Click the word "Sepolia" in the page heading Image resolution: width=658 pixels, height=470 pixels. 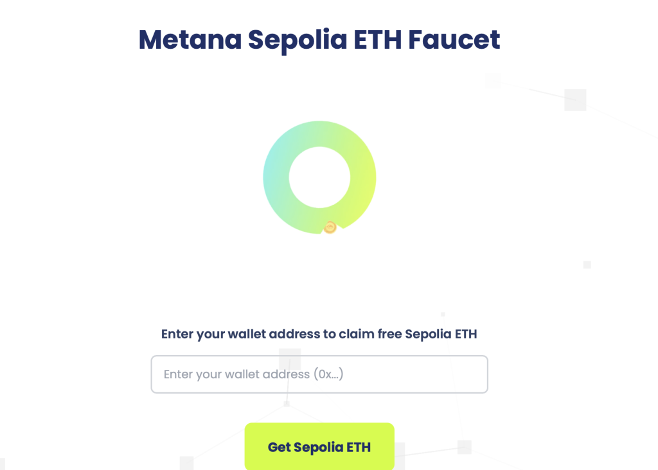click(297, 40)
